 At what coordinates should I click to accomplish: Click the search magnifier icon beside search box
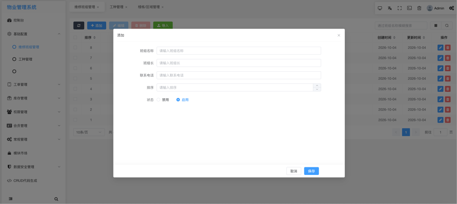447,26
